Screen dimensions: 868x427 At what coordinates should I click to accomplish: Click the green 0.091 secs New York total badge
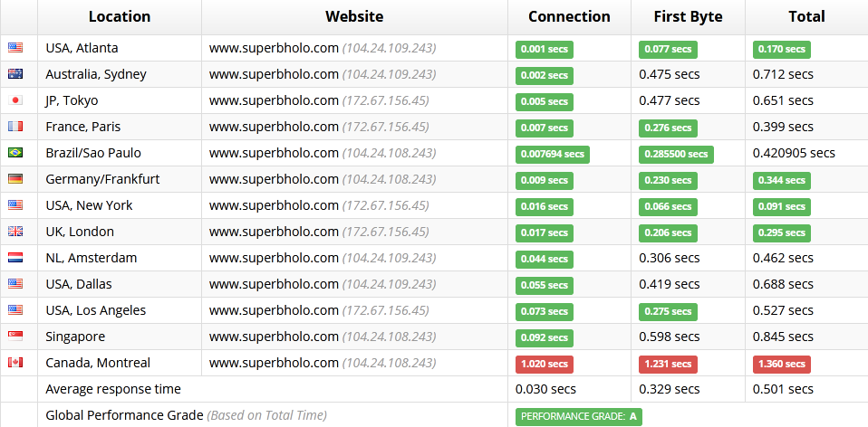782,206
